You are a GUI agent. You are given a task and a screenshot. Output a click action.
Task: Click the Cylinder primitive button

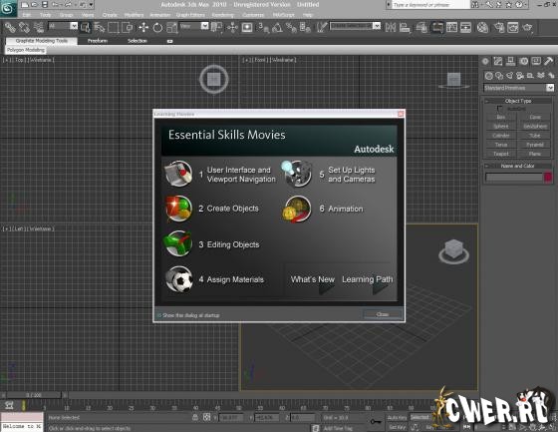(x=500, y=136)
